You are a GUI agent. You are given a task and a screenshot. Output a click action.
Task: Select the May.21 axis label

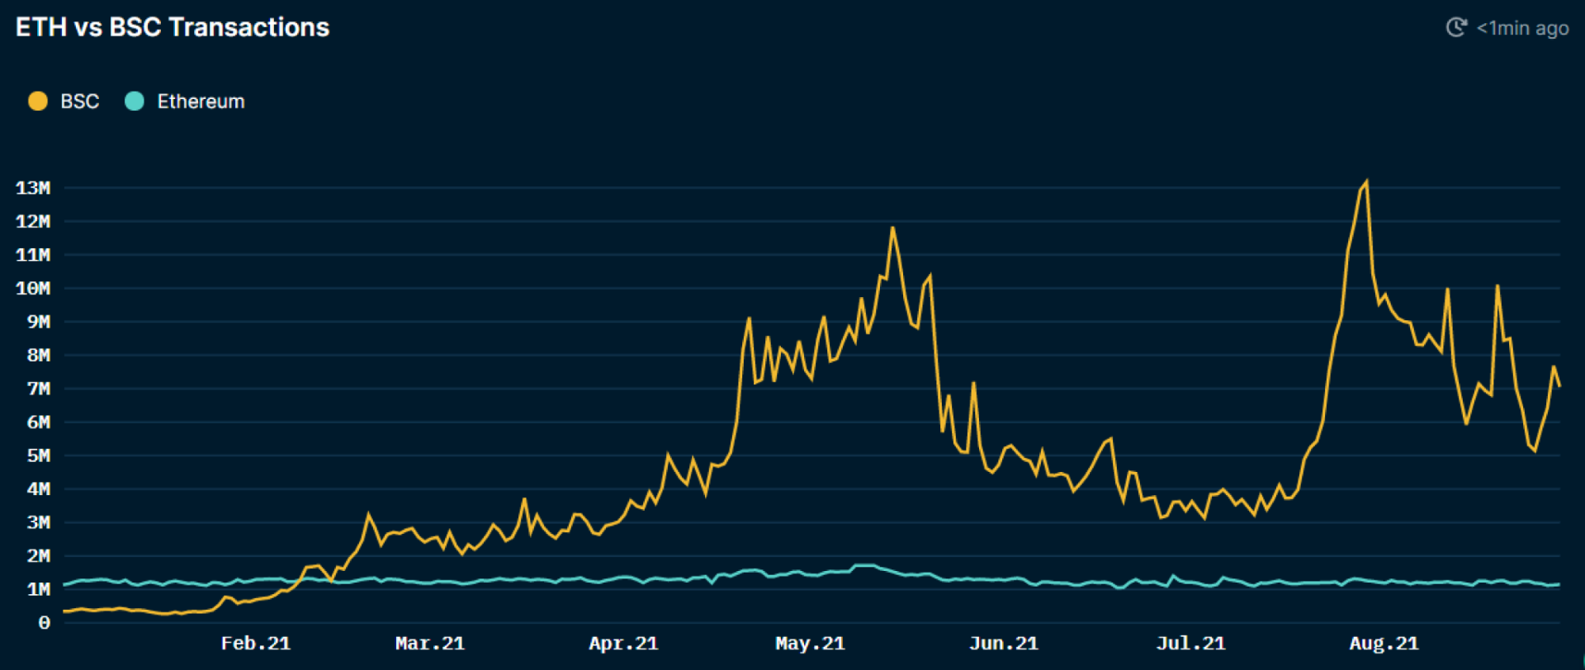click(810, 644)
